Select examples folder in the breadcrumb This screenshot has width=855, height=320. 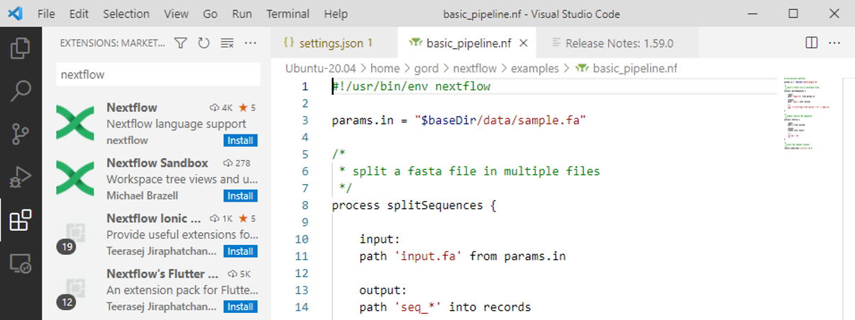pos(536,69)
